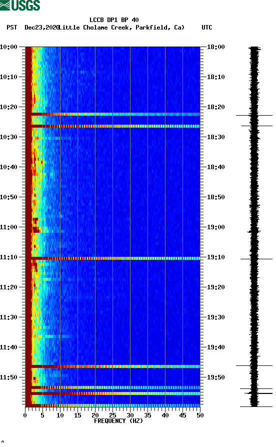Click the bottom event band near 11:59

113,405
